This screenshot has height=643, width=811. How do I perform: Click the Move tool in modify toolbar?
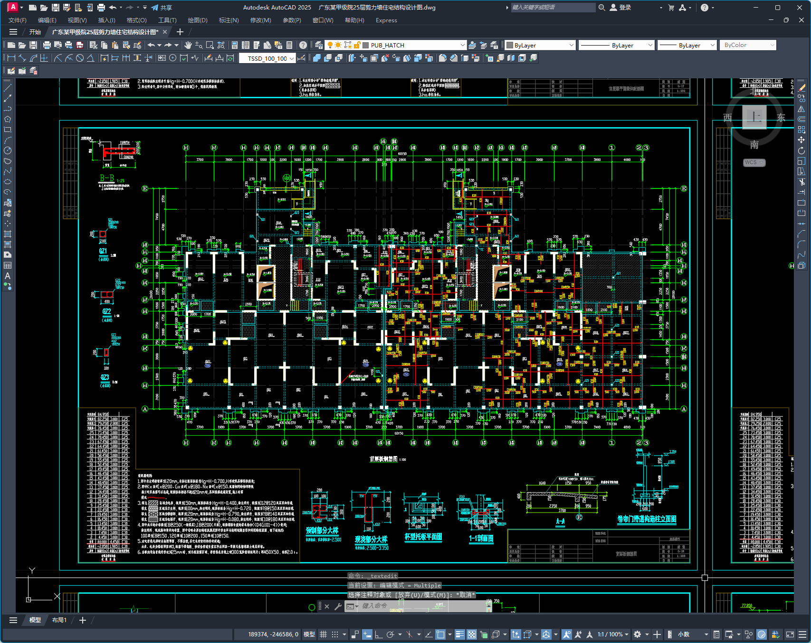coord(801,140)
